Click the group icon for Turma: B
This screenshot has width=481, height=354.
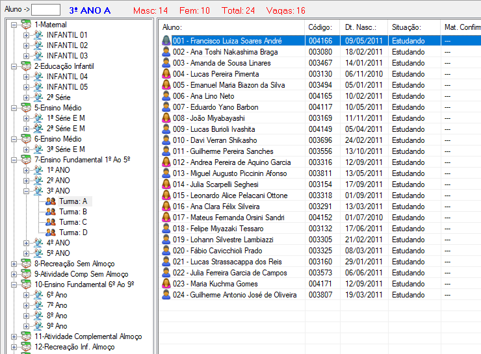pos(50,212)
